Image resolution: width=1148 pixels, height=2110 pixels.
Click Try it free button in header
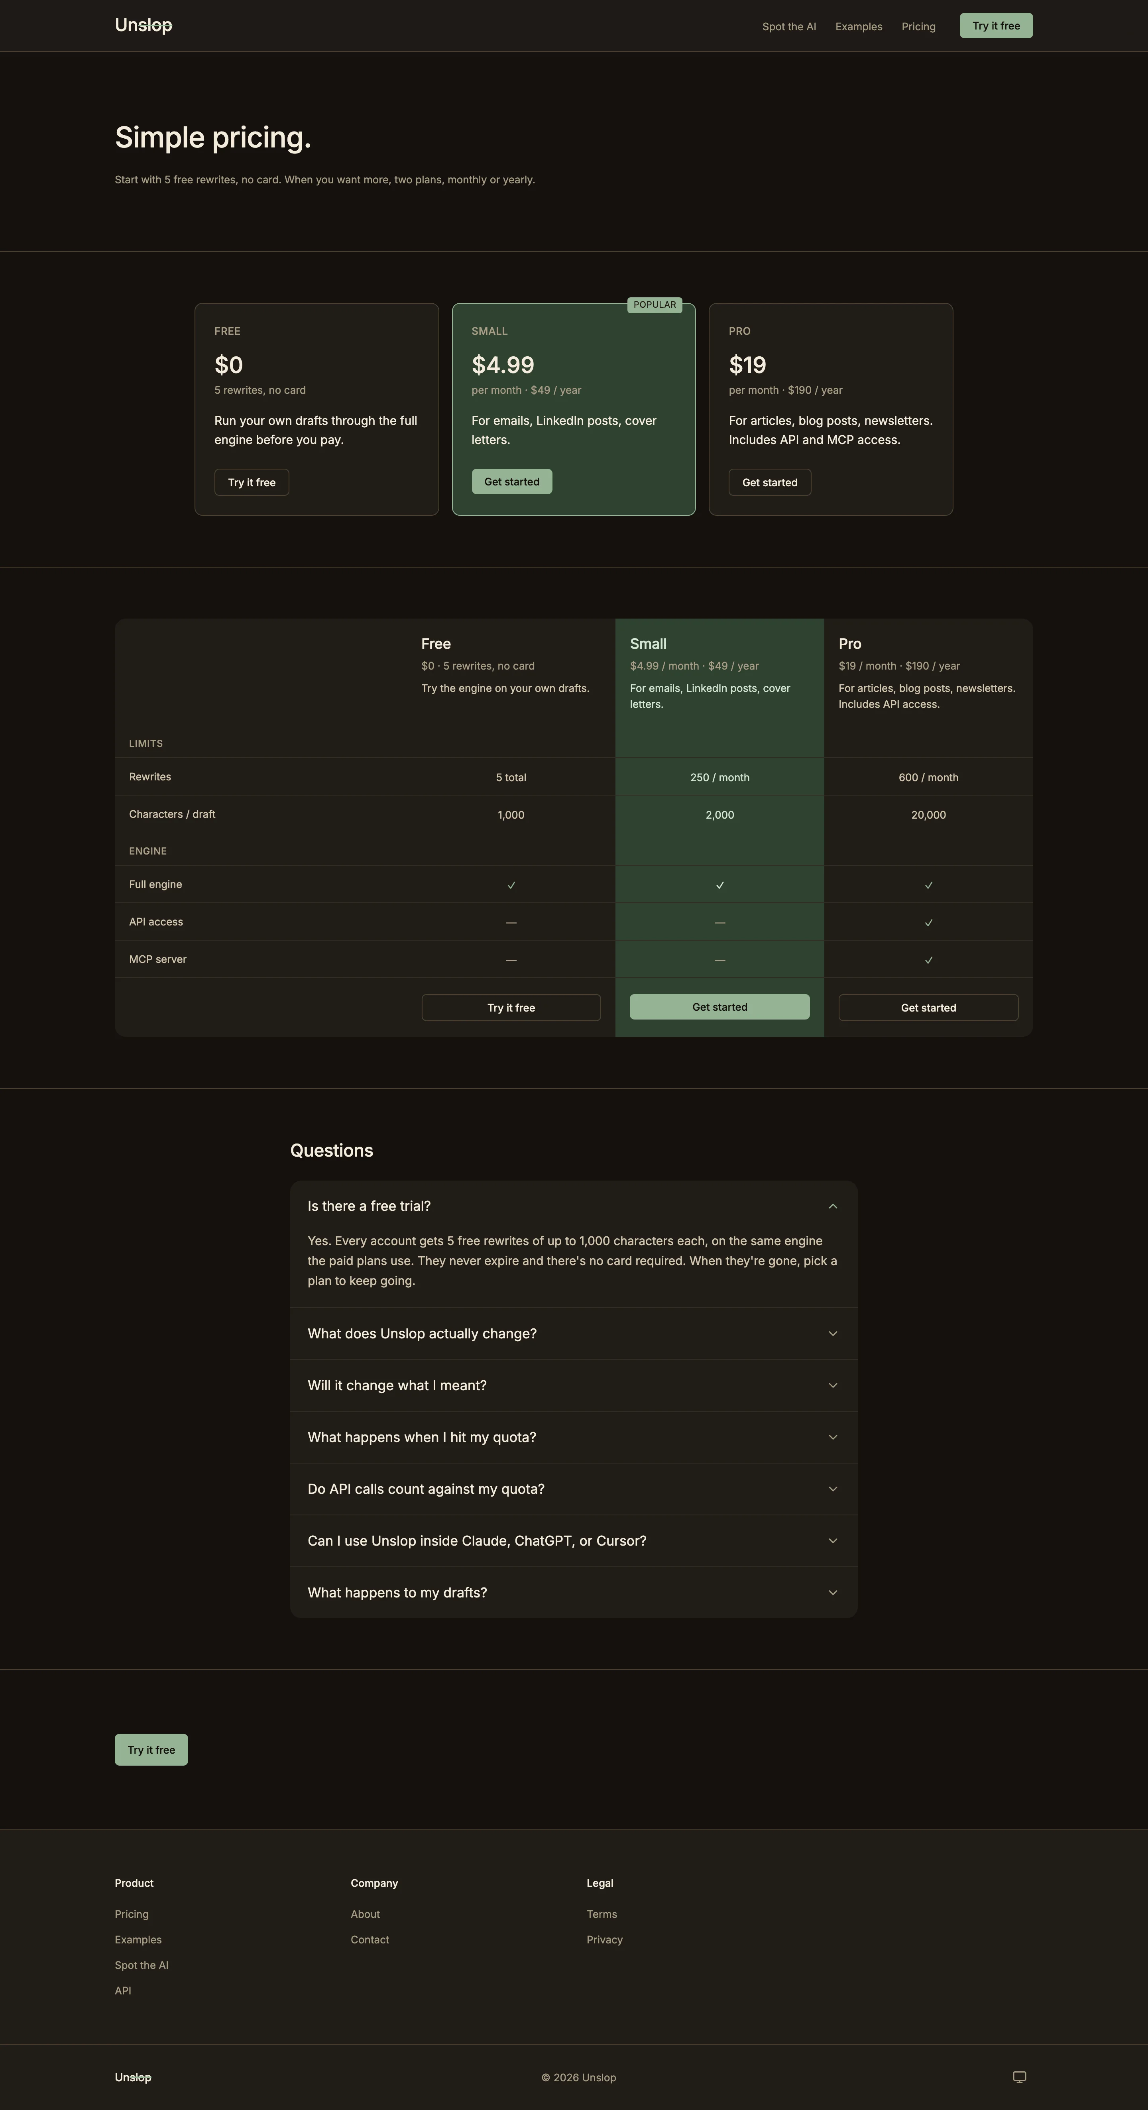pos(997,26)
